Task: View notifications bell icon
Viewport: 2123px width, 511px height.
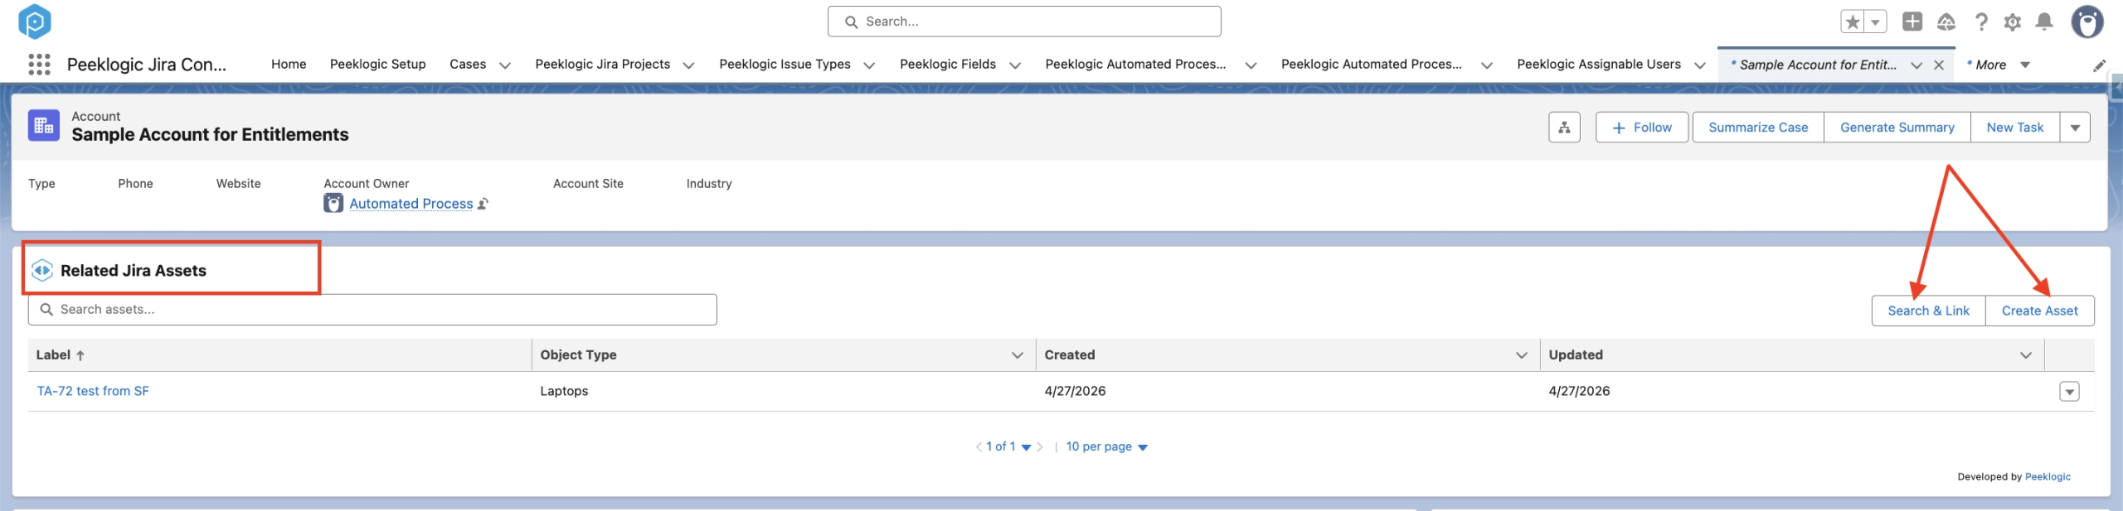Action: coord(2045,22)
